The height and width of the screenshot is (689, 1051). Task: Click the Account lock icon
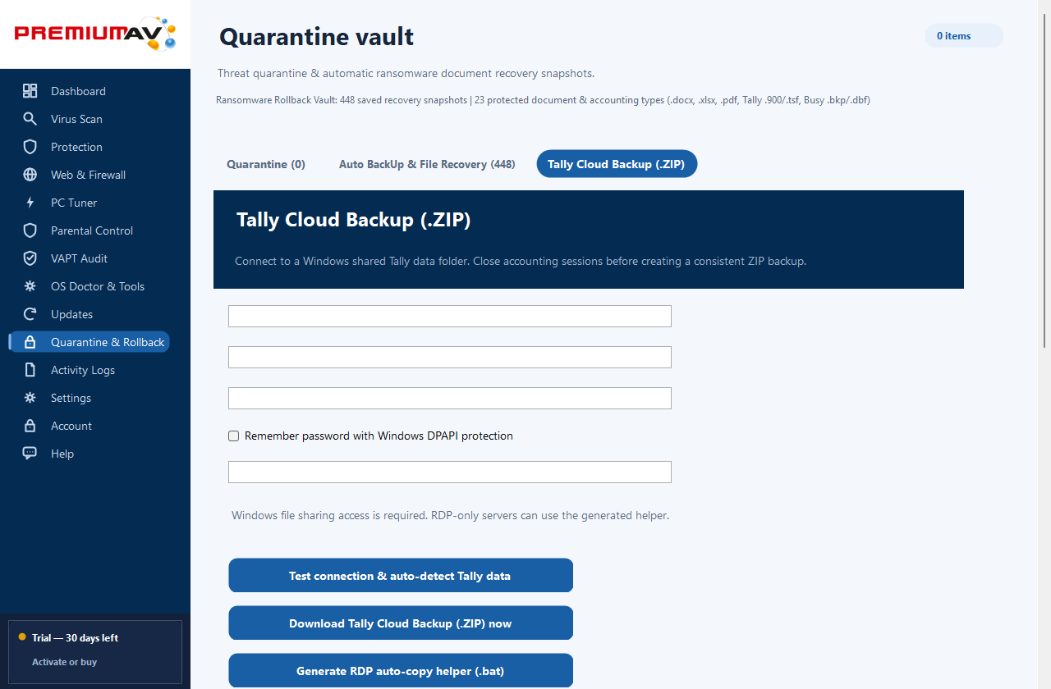coord(30,426)
